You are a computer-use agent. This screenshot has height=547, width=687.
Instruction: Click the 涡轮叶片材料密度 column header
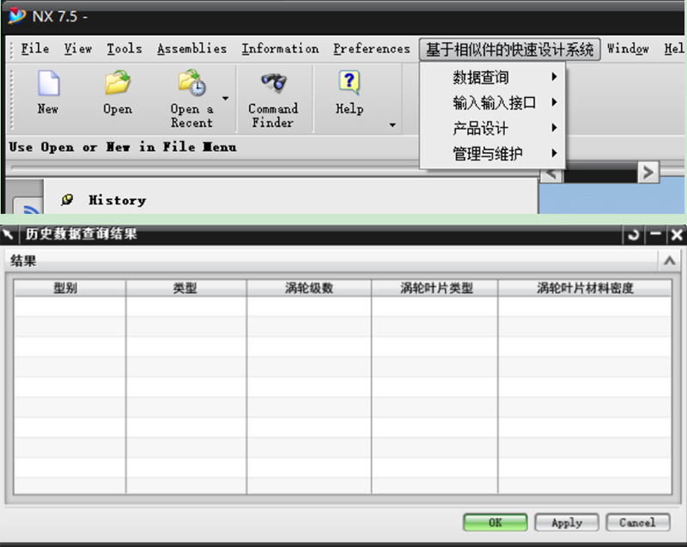point(585,288)
